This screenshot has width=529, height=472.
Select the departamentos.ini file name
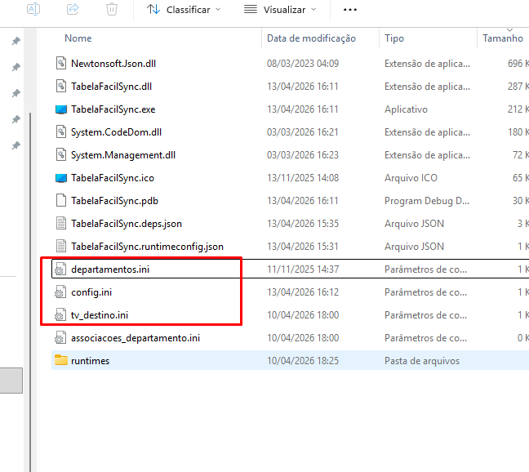pos(110,269)
